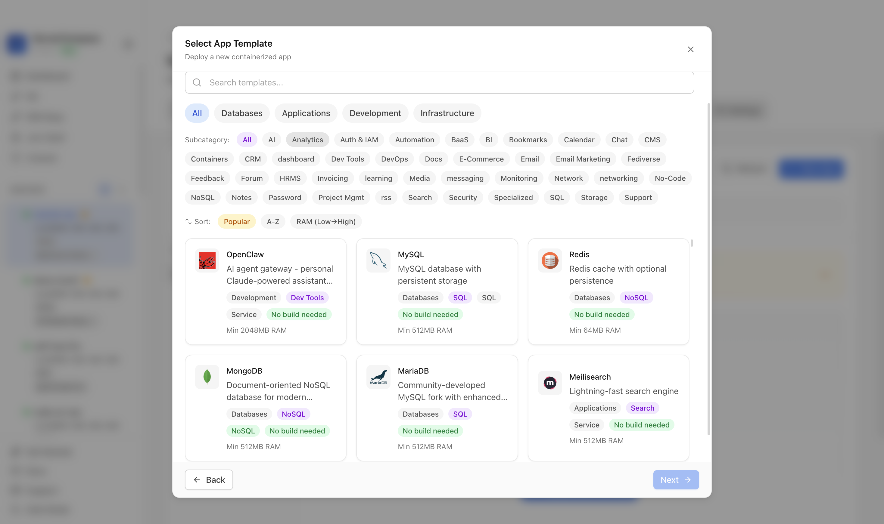Proceed with the Next button
The width and height of the screenshot is (884, 524).
click(x=676, y=479)
